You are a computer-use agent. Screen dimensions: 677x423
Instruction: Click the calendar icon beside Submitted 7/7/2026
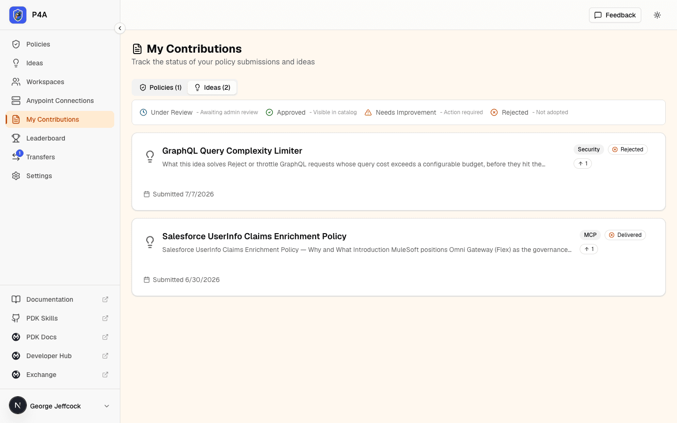click(x=147, y=194)
